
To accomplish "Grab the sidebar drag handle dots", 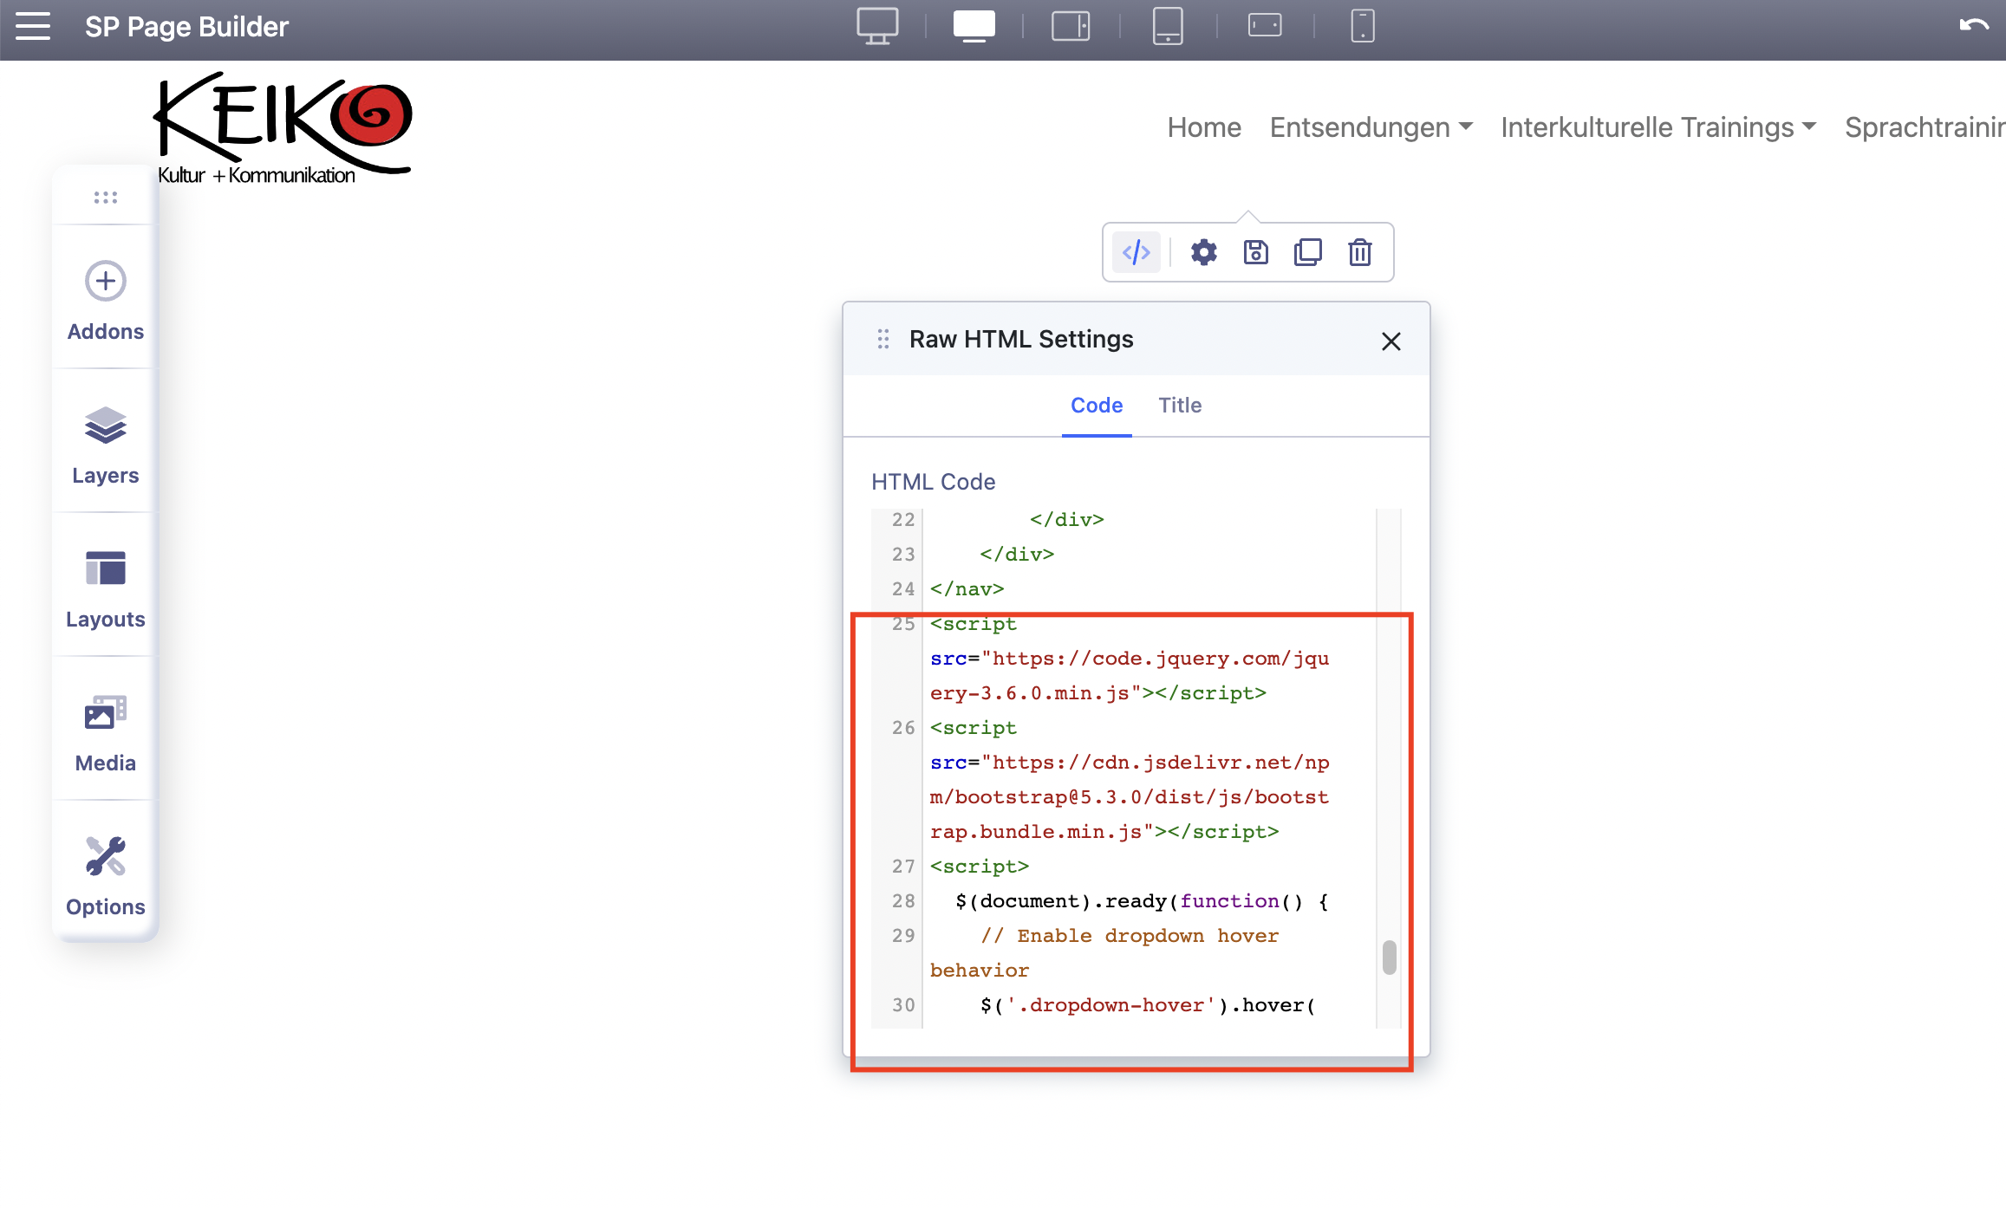I will pyautogui.click(x=106, y=198).
